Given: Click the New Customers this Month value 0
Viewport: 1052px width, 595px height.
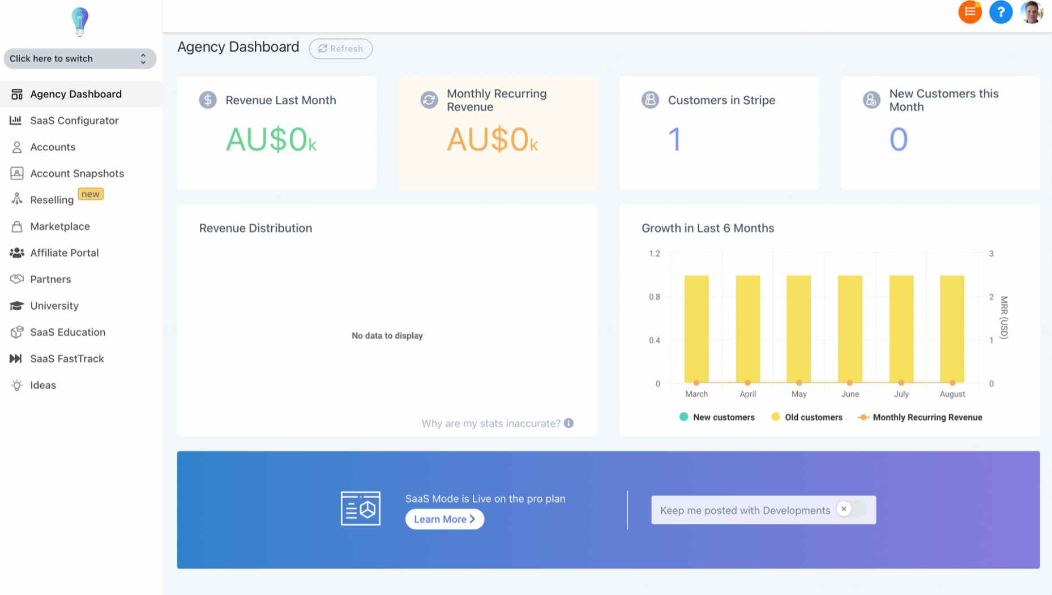Looking at the screenshot, I should point(898,139).
